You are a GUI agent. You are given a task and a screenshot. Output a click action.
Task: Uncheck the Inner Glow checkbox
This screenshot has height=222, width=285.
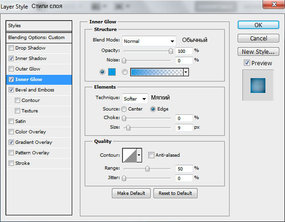[x=11, y=80]
